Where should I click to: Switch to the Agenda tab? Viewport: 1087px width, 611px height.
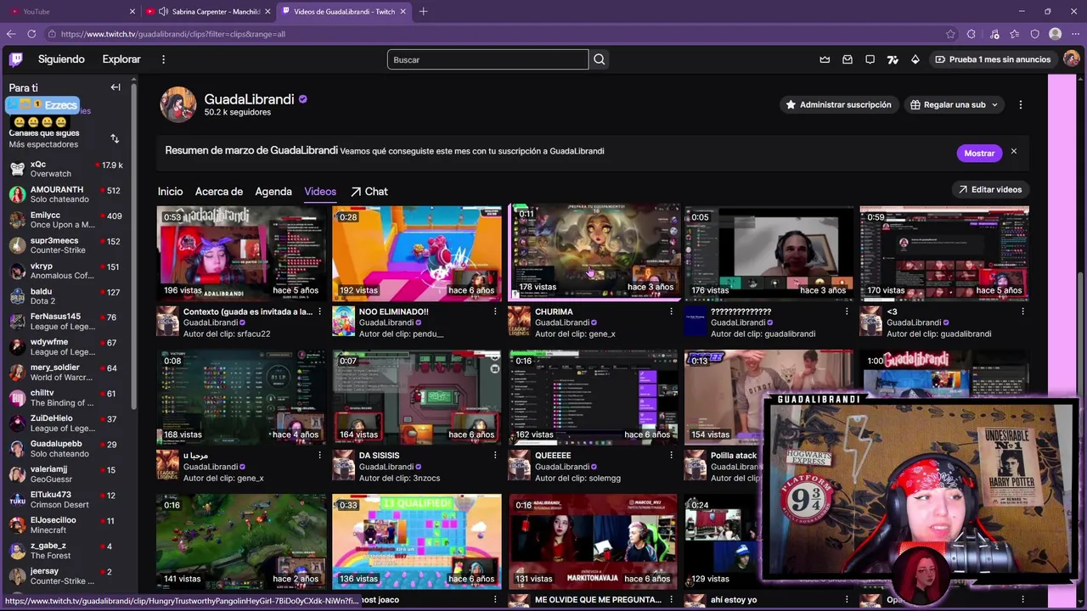(273, 192)
